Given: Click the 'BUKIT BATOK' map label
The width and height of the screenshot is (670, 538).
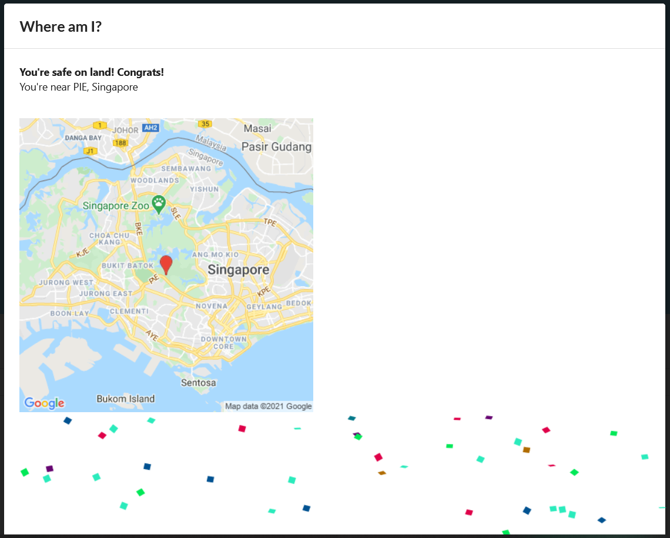Looking at the screenshot, I should [x=128, y=266].
